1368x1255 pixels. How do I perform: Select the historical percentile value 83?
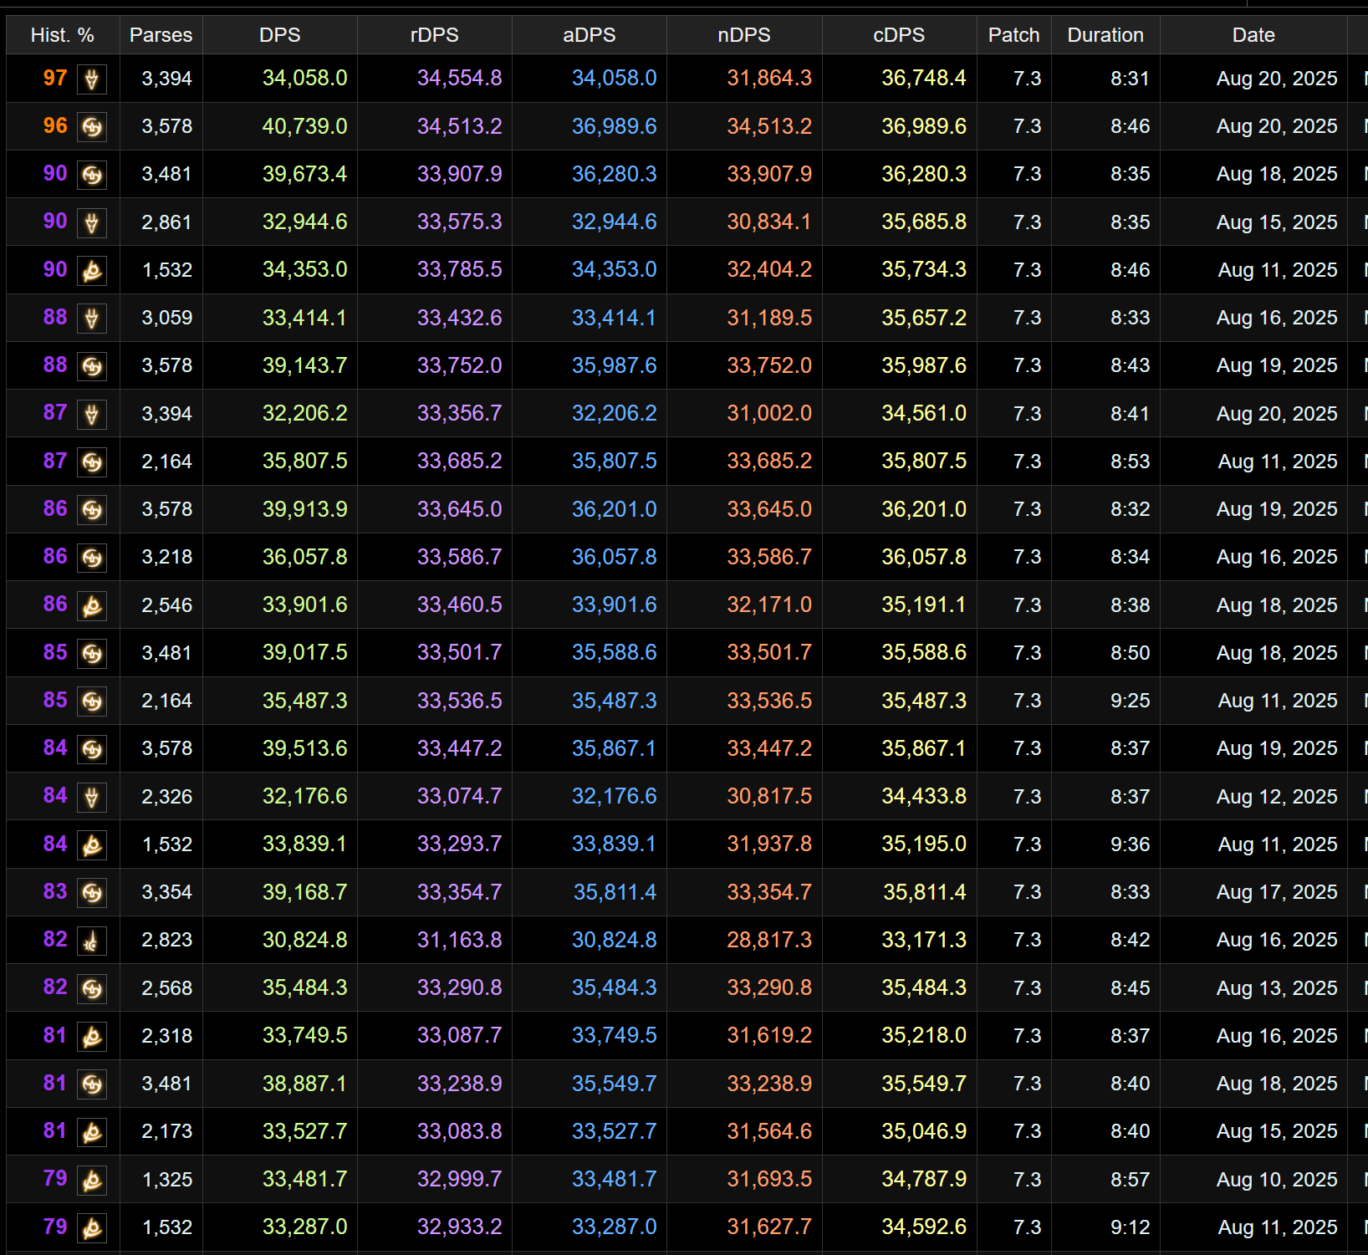(55, 891)
